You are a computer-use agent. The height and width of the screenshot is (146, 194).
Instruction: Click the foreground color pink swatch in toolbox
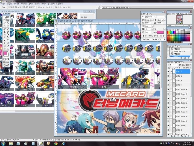tap(5, 53)
